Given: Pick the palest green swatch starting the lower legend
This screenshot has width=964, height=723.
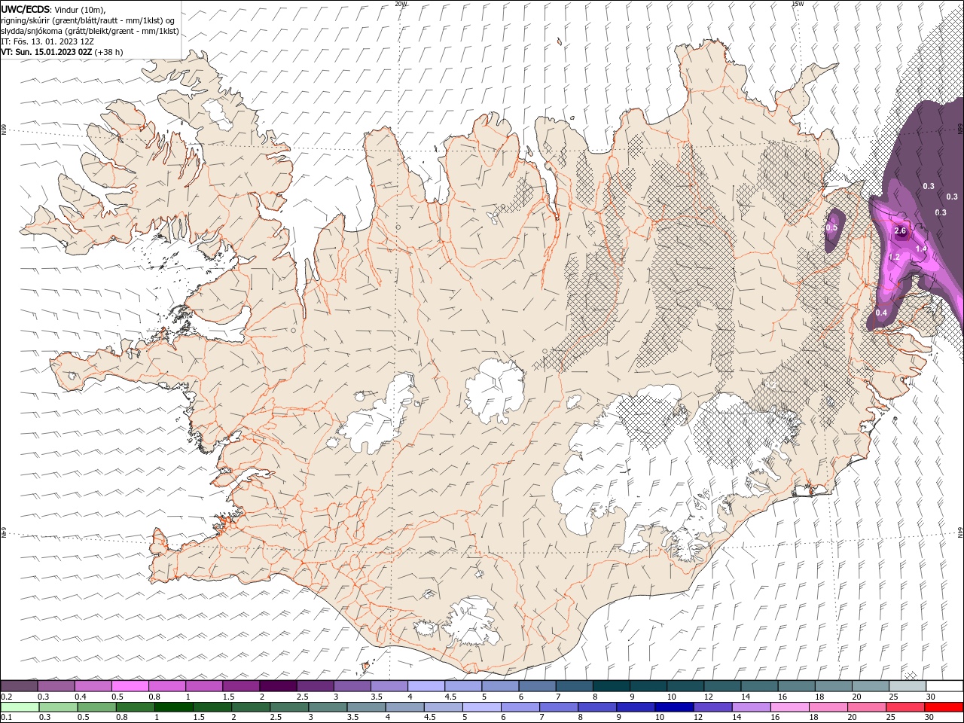Looking at the screenshot, I should (x=19, y=706).
